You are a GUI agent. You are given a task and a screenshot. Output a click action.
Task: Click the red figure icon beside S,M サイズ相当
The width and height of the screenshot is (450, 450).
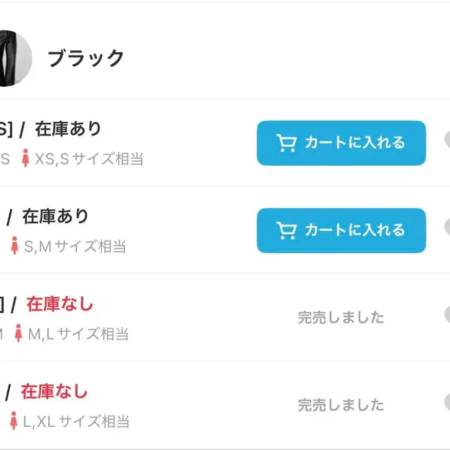tap(15, 246)
